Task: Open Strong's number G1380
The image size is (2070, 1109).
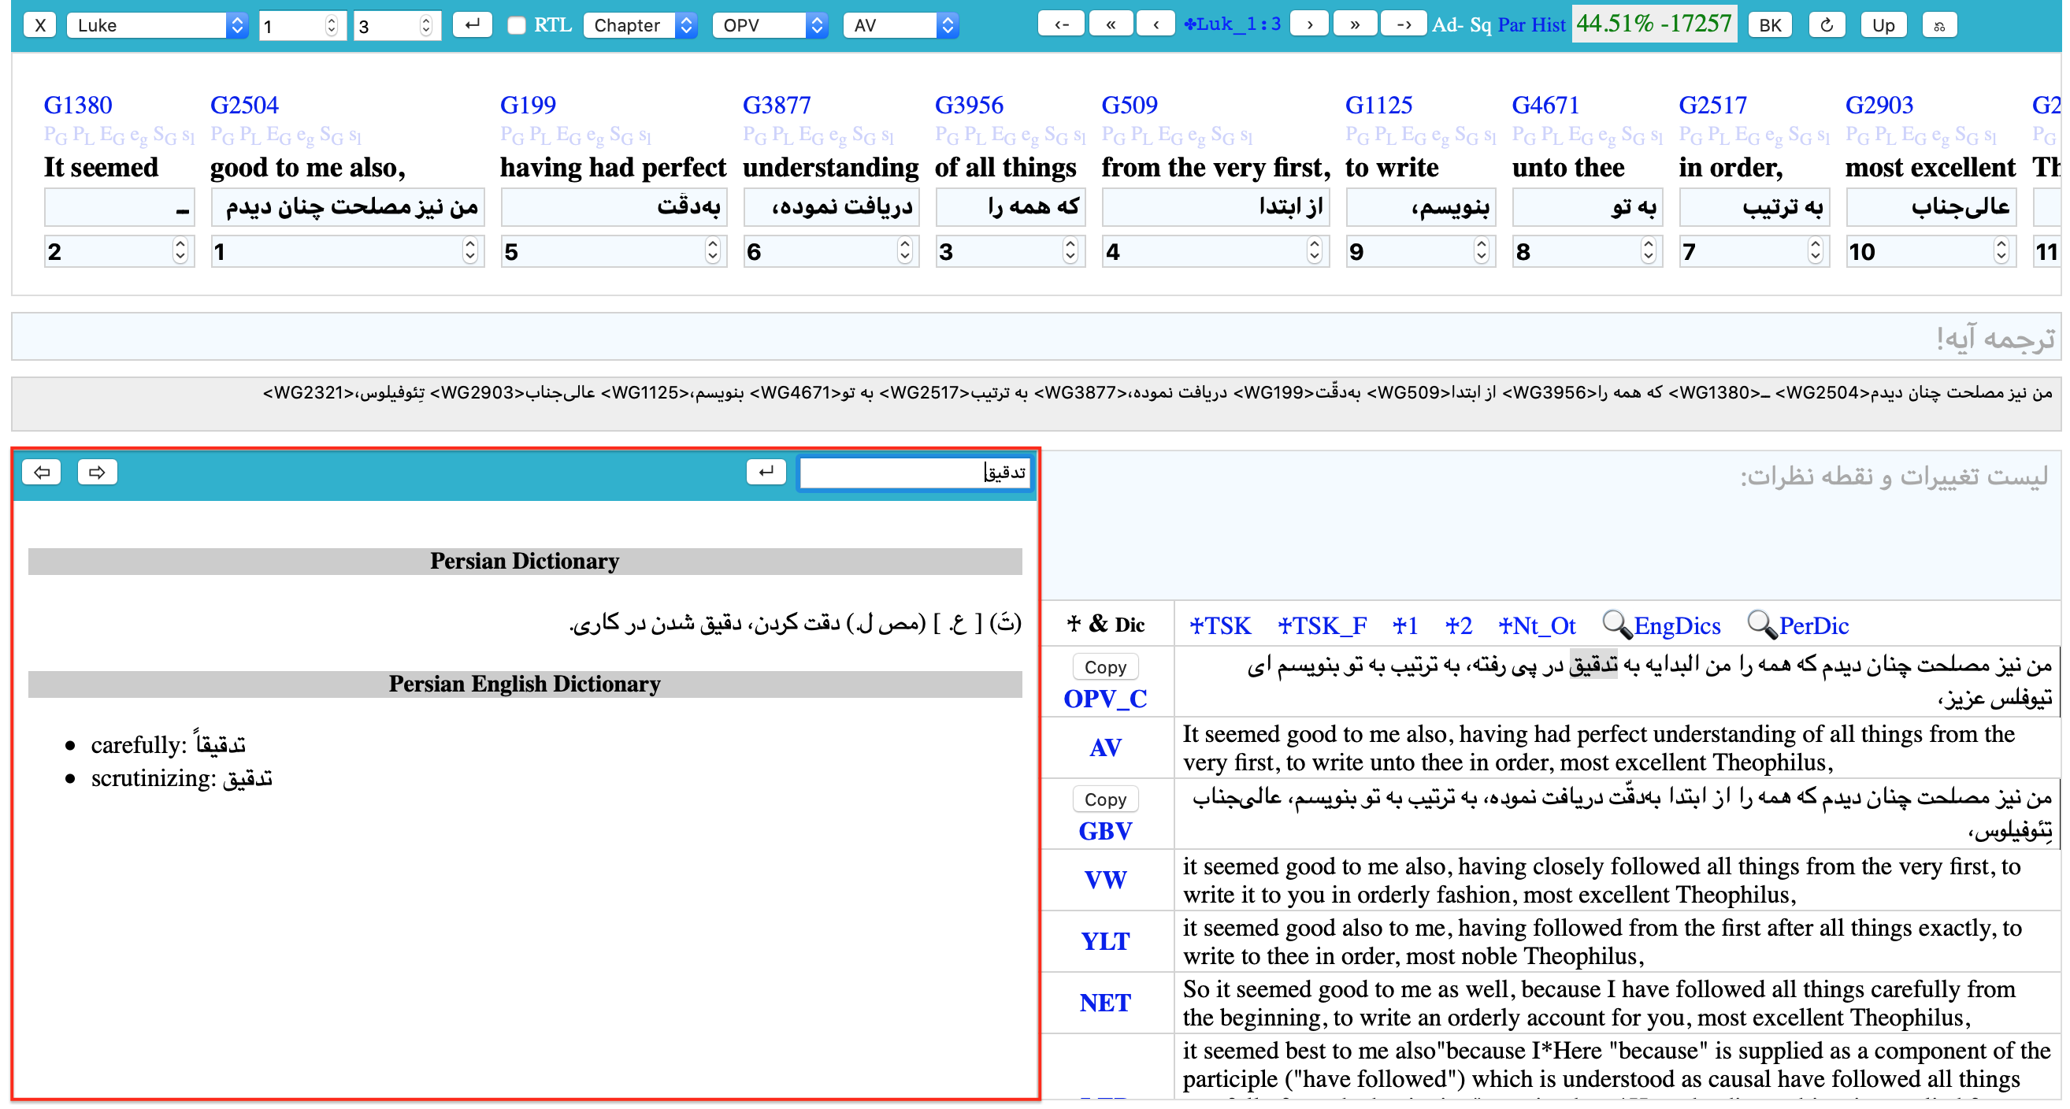Action: coord(78,106)
